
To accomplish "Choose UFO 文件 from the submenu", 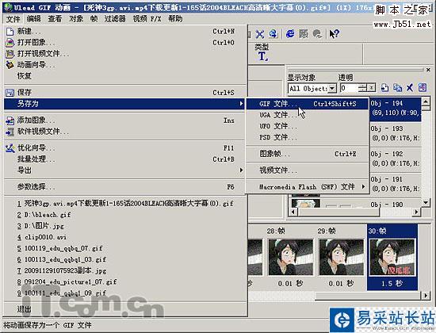I will 308,126.
